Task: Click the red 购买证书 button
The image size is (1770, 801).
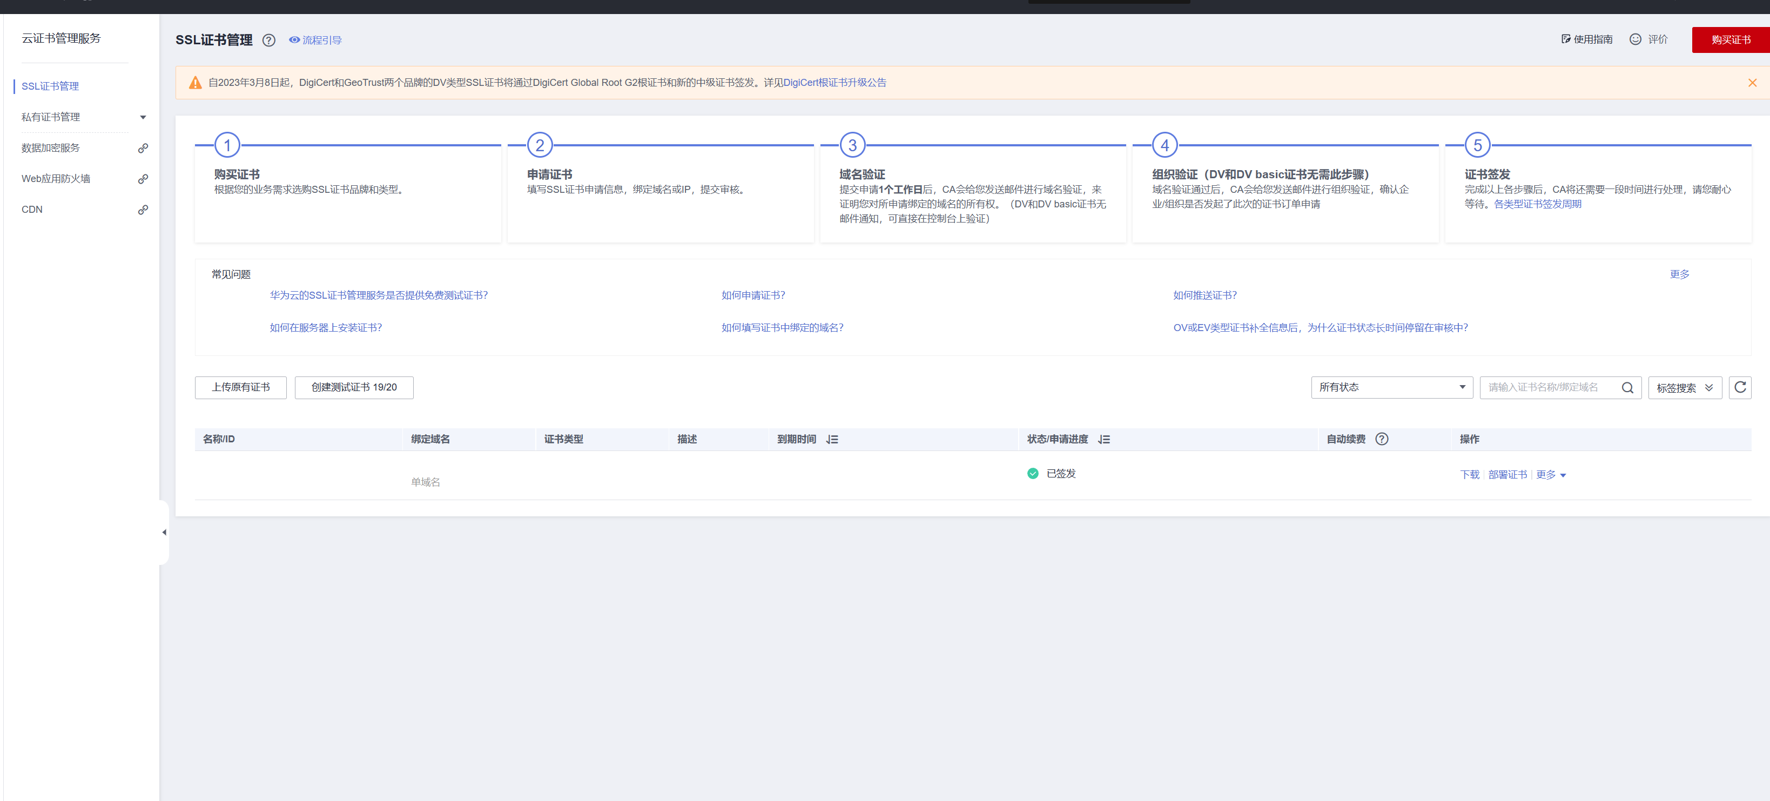Action: [x=1729, y=40]
